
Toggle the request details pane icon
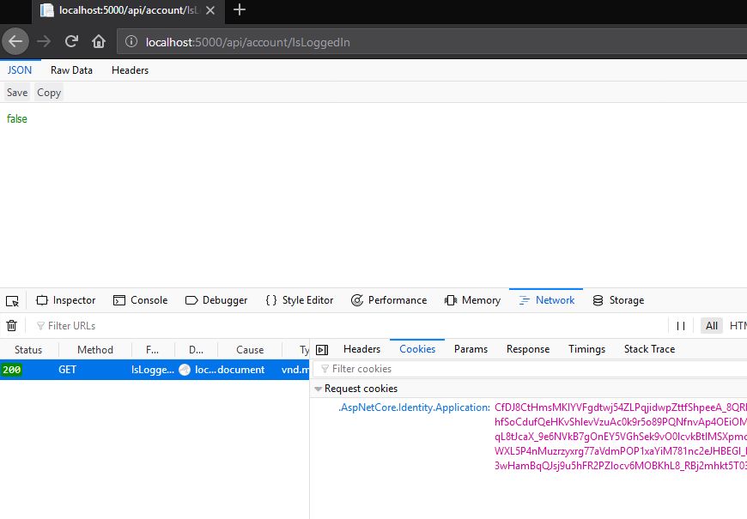point(322,350)
